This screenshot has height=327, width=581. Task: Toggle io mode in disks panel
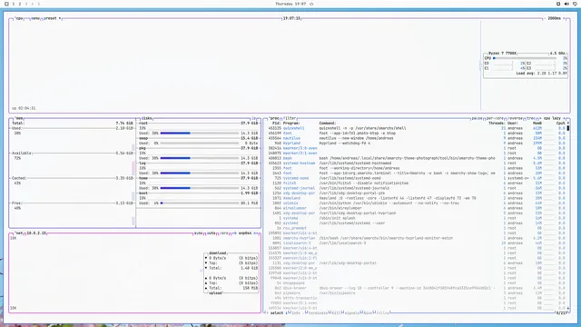pos(254,118)
